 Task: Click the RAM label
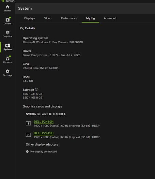coord(26,77)
